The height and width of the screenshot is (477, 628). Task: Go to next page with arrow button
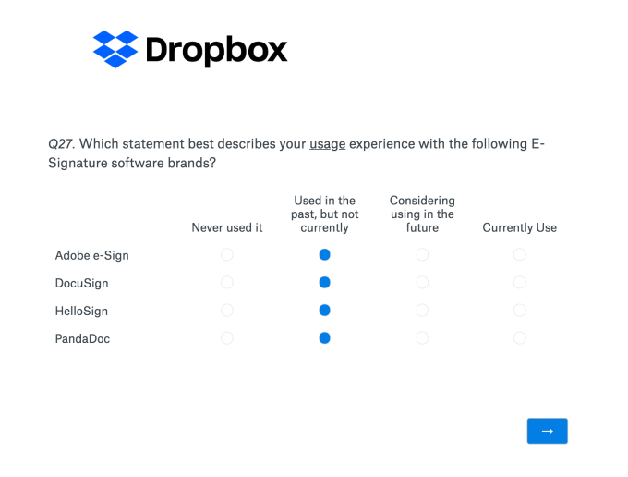547,431
